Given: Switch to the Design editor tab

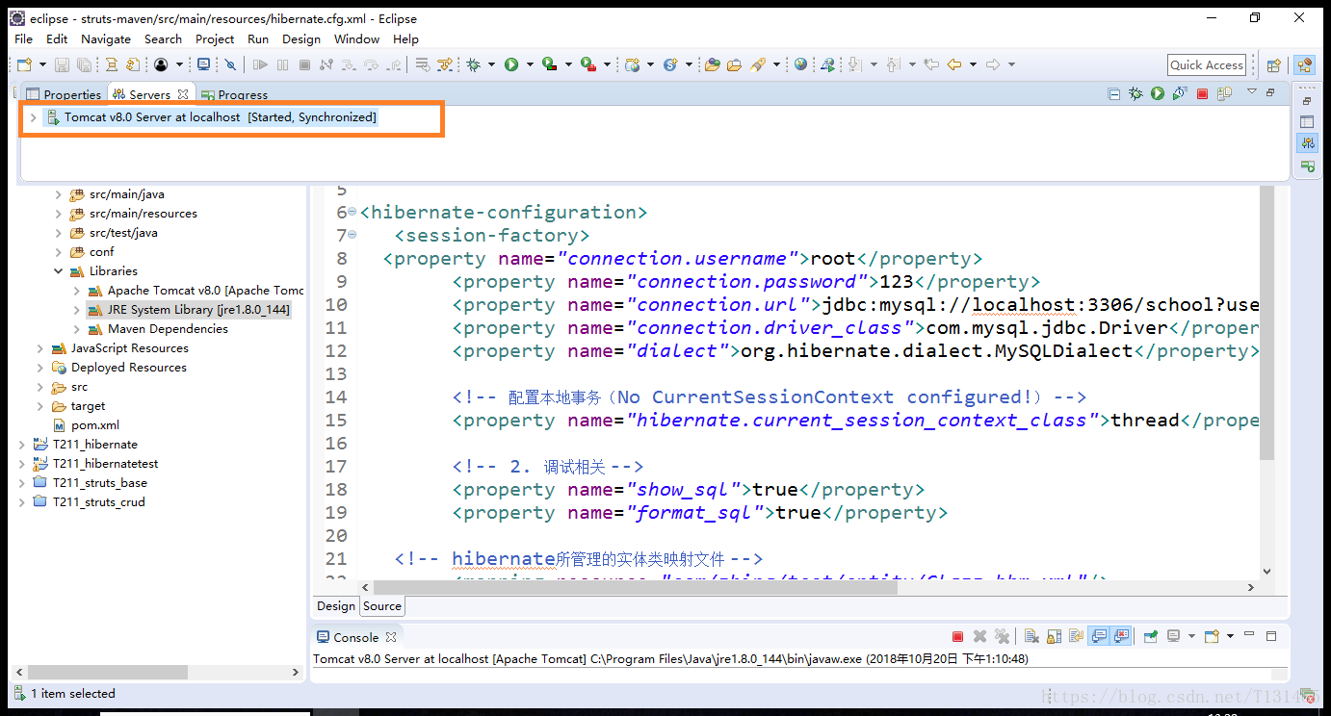Looking at the screenshot, I should pos(336,606).
